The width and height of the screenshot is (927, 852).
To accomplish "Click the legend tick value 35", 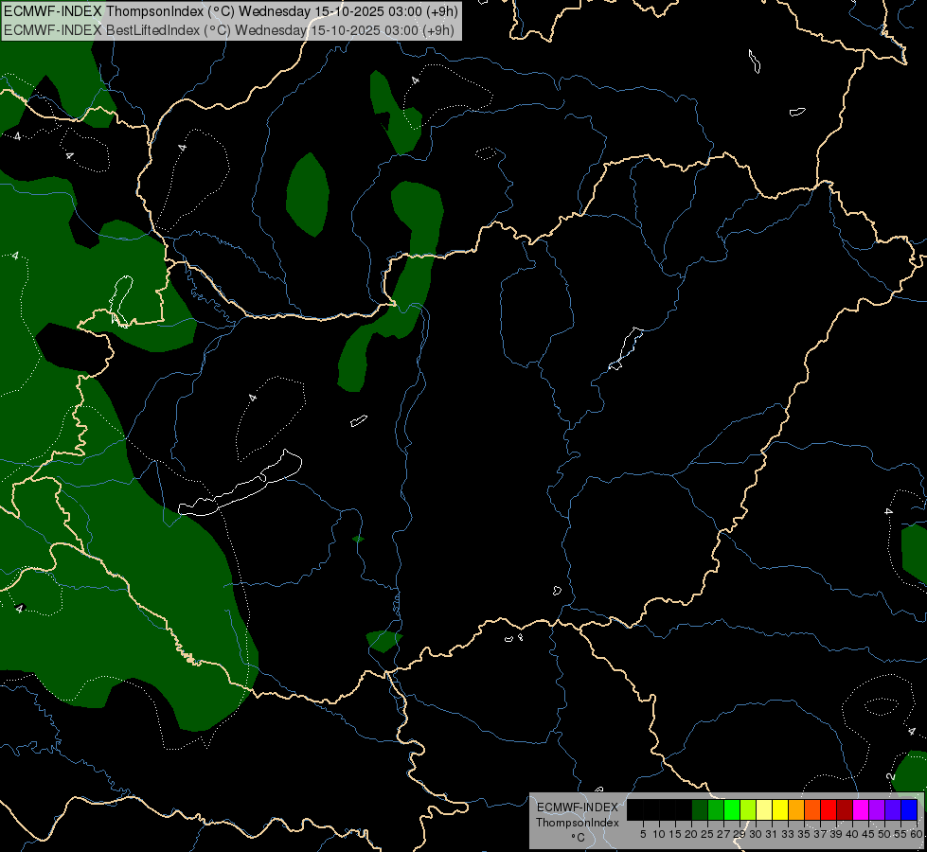I will [804, 834].
